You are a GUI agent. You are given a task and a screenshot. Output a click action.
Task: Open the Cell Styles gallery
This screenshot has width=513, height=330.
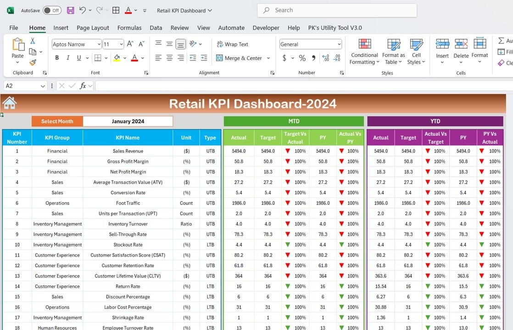tap(416, 51)
